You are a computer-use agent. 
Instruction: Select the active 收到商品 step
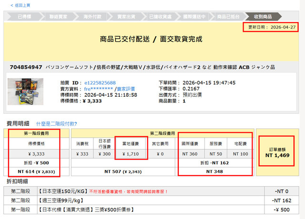(x=263, y=17)
